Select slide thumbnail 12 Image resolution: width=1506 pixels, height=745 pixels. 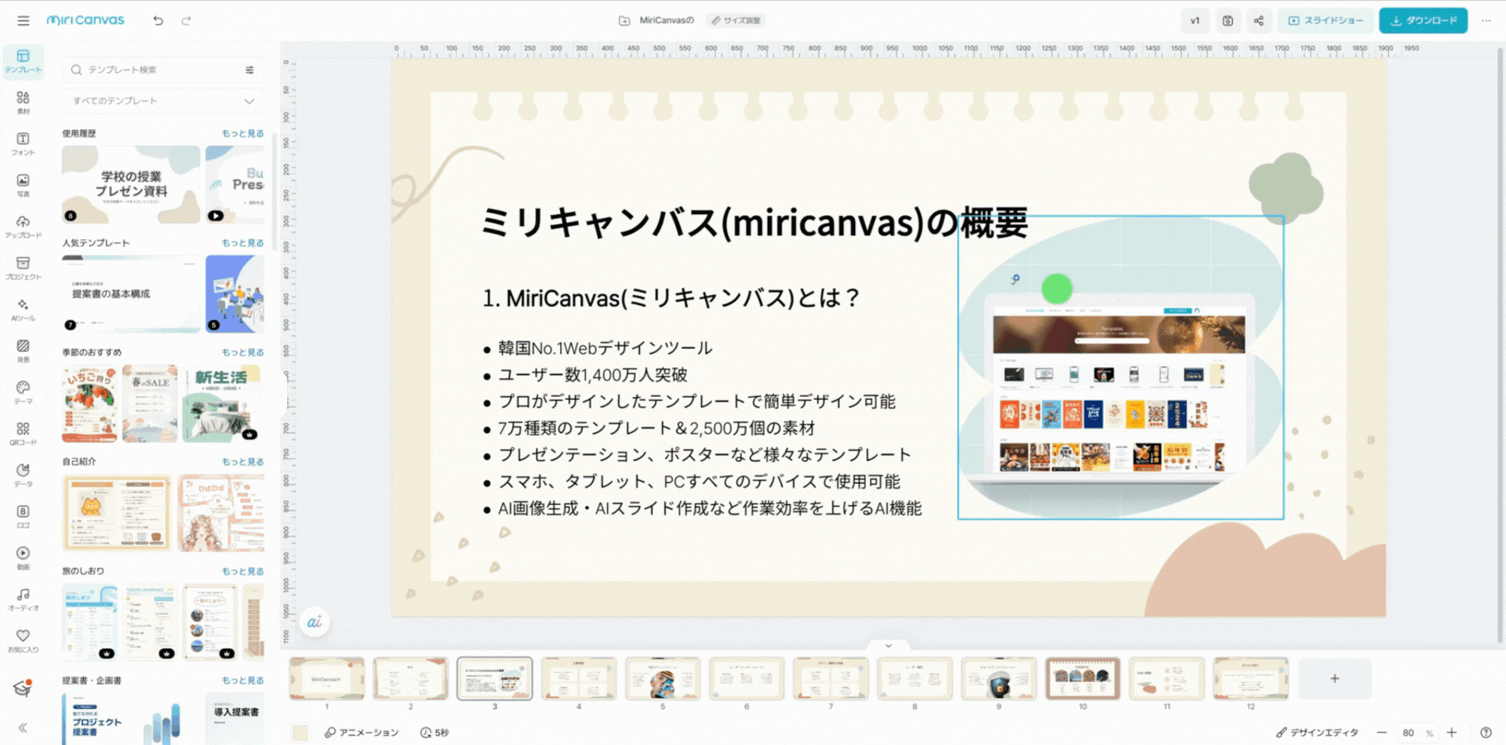[1250, 678]
